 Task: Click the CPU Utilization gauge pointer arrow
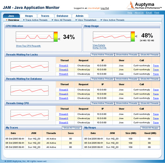point(59,39)
